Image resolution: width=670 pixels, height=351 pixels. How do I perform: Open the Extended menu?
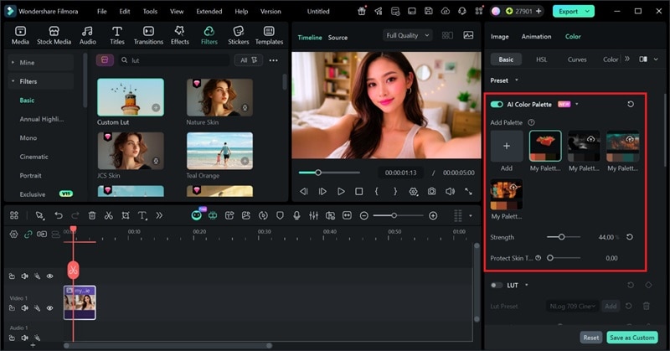coord(209,12)
